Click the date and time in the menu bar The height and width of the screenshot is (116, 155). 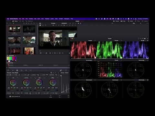pos(143,19)
